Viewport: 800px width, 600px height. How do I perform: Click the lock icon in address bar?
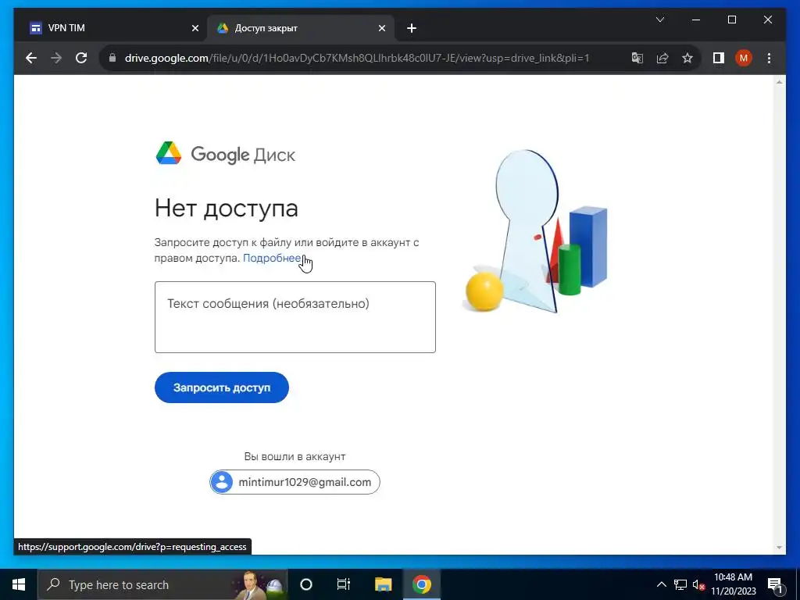coord(112,58)
